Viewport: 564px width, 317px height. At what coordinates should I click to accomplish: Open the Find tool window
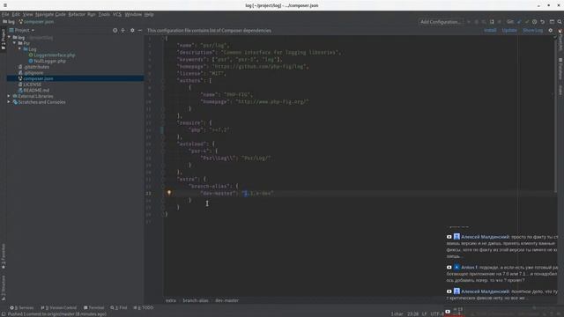(119, 307)
